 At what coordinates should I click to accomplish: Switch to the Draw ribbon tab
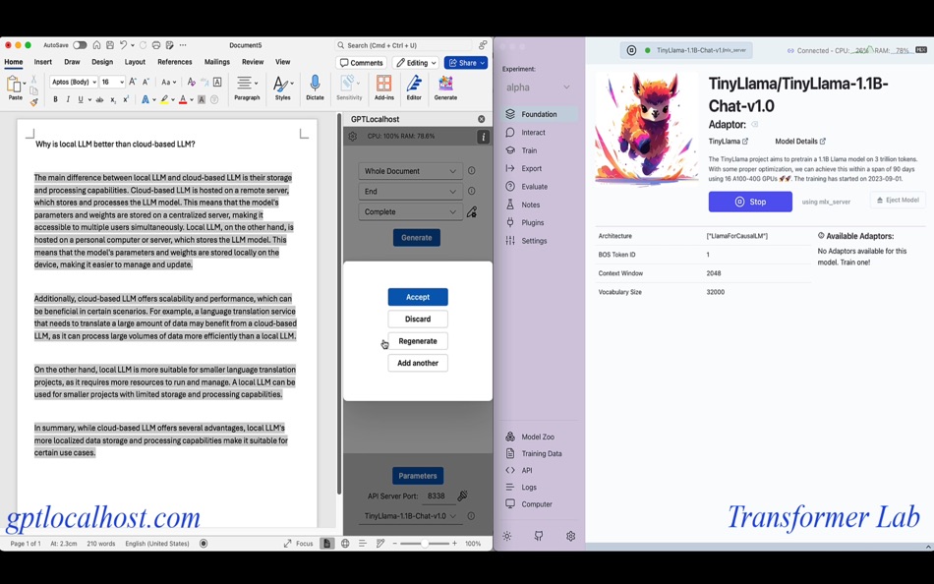pyautogui.click(x=72, y=62)
